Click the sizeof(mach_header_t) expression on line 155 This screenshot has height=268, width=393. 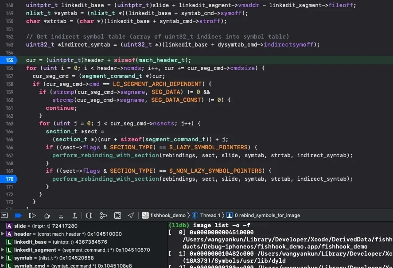pyautogui.click(x=151, y=60)
